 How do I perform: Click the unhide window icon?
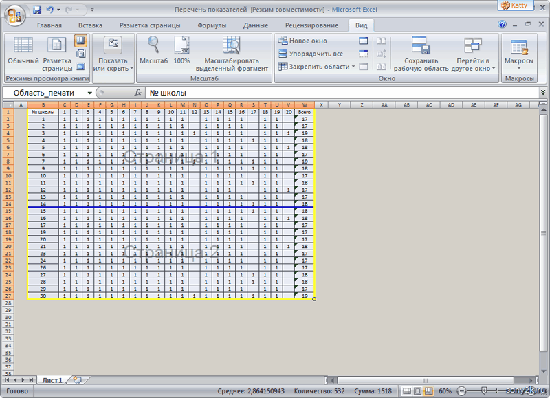click(x=364, y=67)
